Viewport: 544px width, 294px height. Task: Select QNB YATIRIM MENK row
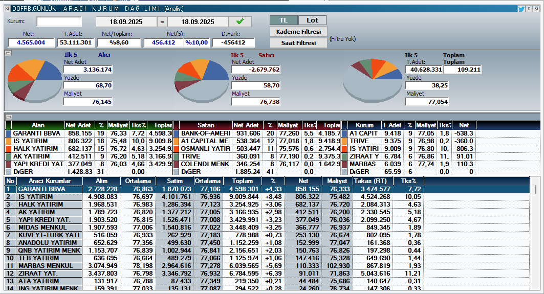pos(267,251)
